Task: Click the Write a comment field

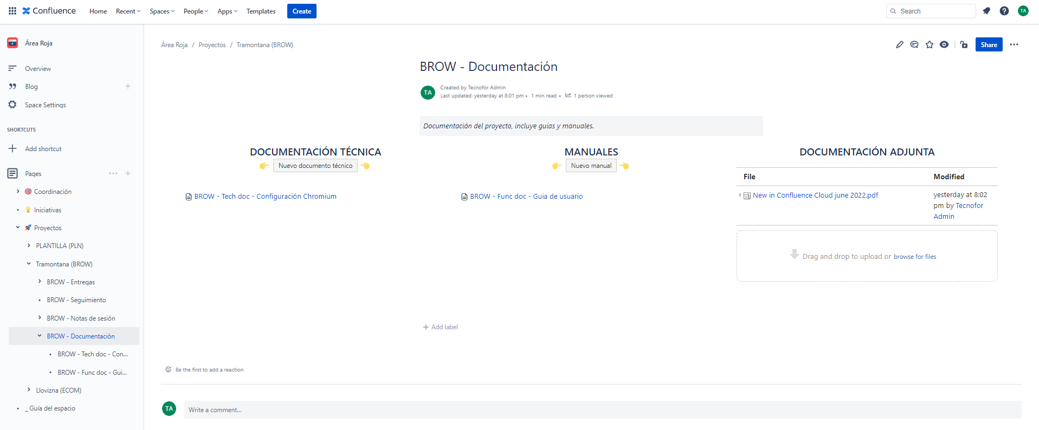Action: pyautogui.click(x=602, y=410)
